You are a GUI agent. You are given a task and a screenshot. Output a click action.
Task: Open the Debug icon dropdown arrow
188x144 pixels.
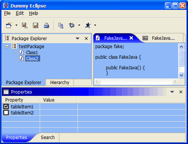coord(79,25)
